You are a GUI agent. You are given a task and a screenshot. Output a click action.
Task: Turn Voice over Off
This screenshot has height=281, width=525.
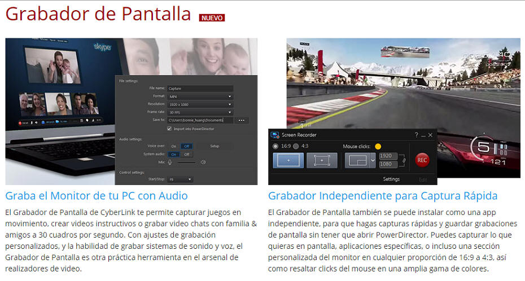click(x=187, y=146)
